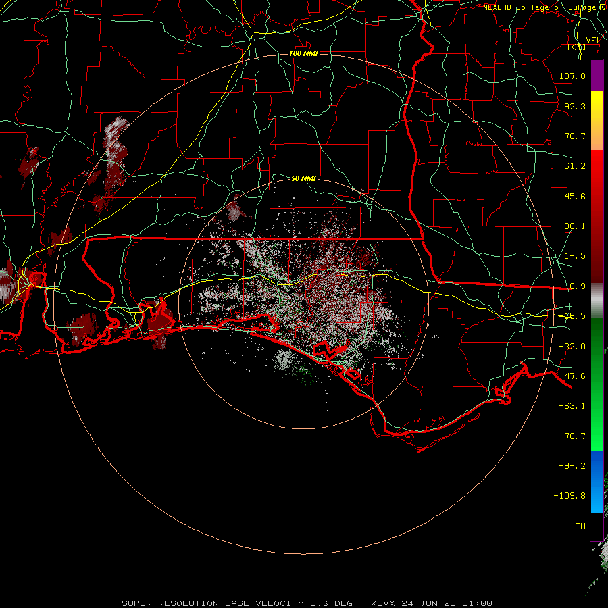Select the -78.7 velocity scale value

point(572,436)
